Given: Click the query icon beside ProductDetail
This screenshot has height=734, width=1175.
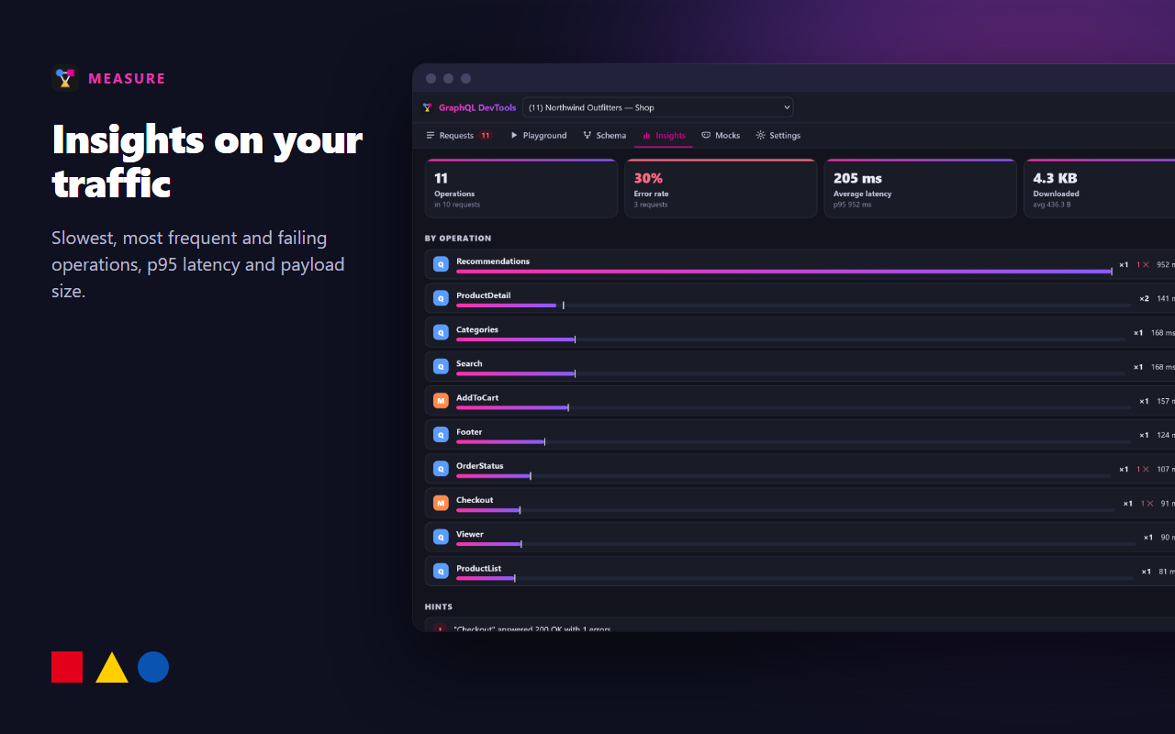Looking at the screenshot, I should pyautogui.click(x=441, y=298).
